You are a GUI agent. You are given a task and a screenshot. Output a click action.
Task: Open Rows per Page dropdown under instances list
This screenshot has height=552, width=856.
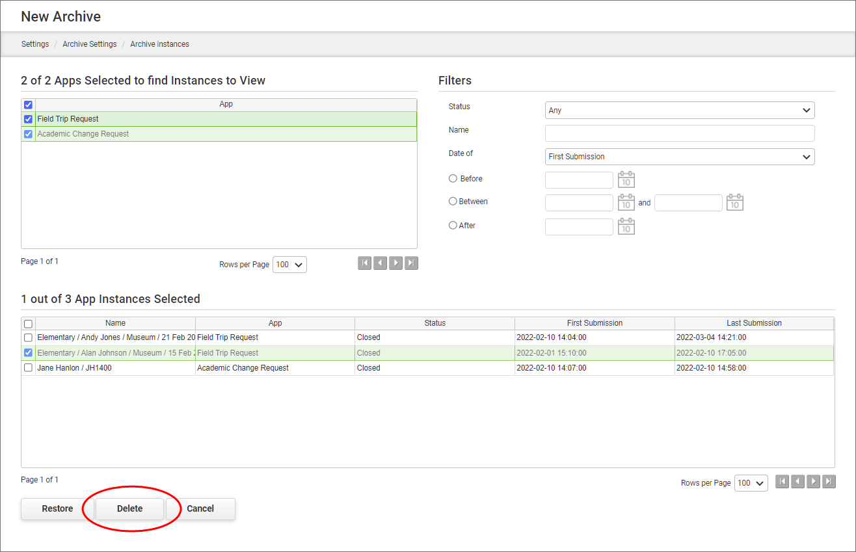751,483
